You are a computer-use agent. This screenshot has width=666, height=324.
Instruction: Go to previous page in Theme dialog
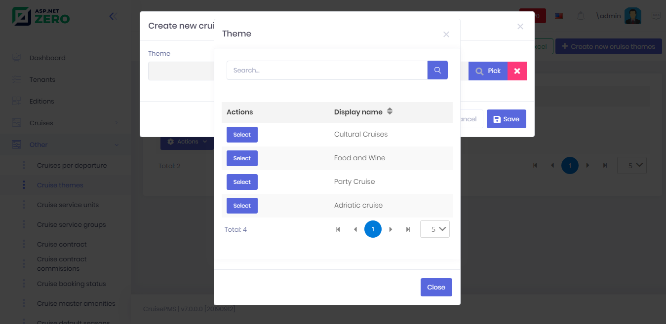[x=355, y=229]
